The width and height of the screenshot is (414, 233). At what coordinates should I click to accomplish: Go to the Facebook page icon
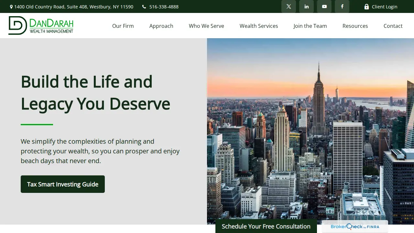pos(342,6)
